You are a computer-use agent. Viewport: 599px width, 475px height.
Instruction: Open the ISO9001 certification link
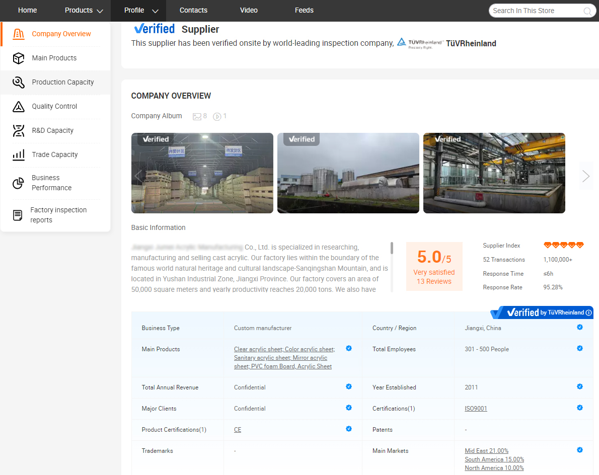[476, 409]
